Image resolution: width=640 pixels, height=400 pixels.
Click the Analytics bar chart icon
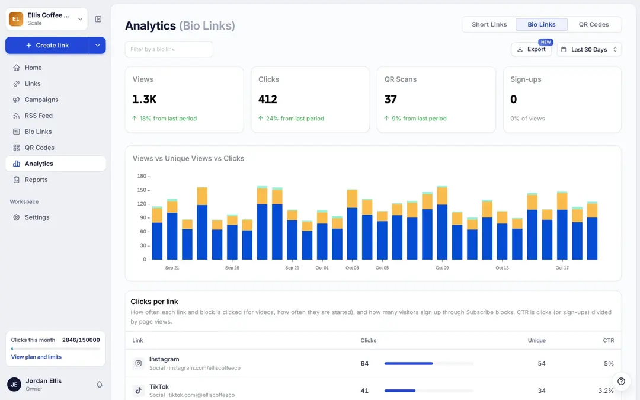(17, 164)
